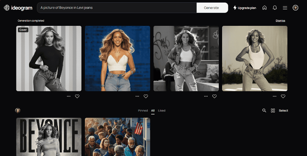
Task: Click the lightning bolt upgrade icon
Action: point(235,8)
